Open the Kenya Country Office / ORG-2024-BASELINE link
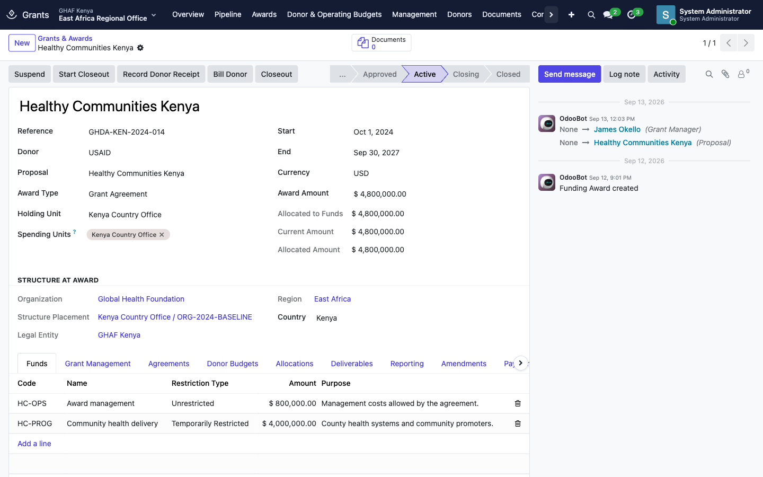Viewport: 763px width, 477px height. coord(175,317)
